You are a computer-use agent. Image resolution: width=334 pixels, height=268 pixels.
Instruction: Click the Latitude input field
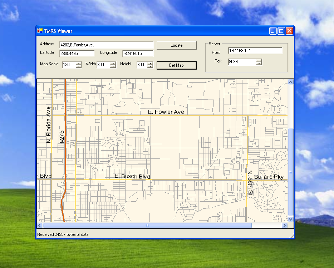pyautogui.click(x=77, y=53)
